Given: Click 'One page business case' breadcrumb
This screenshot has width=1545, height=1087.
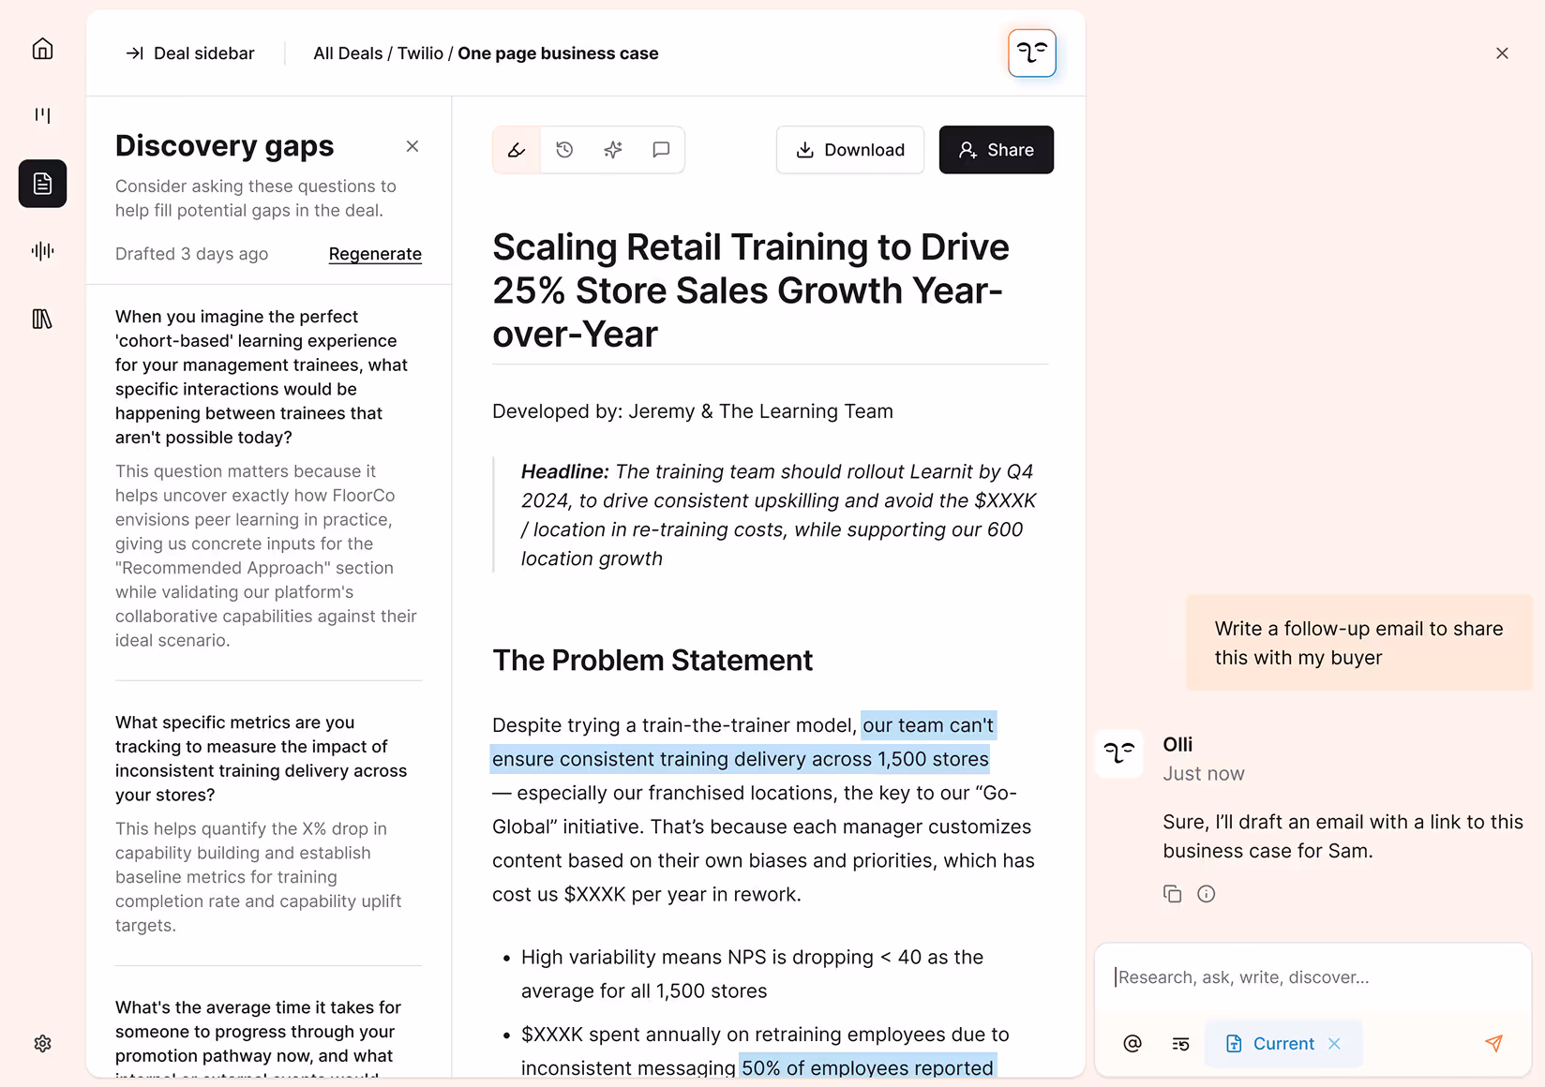Looking at the screenshot, I should coord(558,53).
